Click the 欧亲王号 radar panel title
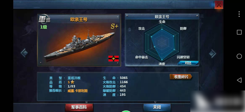This screenshot has height=112, width=245. click(x=162, y=17)
